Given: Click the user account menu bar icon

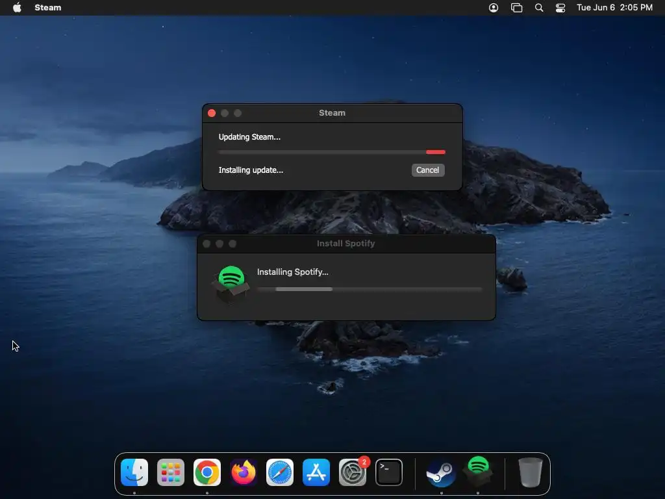Looking at the screenshot, I should pyautogui.click(x=494, y=8).
